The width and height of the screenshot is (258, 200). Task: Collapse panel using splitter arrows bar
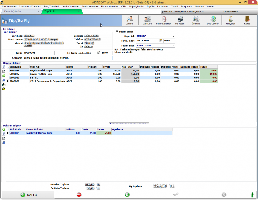tap(129, 123)
